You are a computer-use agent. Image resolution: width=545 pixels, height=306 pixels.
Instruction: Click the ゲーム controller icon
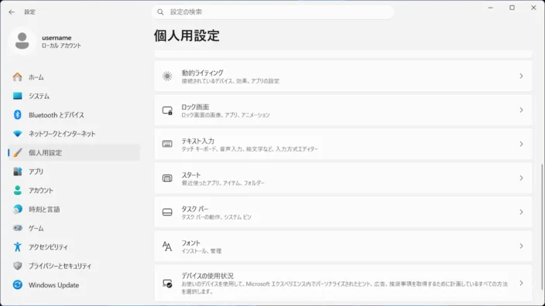(x=17, y=228)
